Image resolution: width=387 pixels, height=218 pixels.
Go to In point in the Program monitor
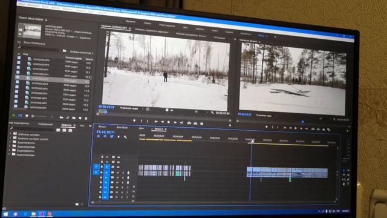(285, 128)
